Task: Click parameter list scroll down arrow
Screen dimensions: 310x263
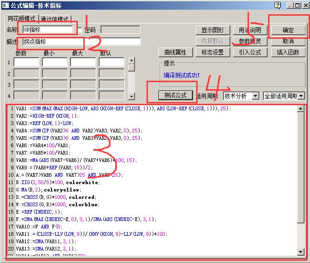Action: tap(131, 96)
